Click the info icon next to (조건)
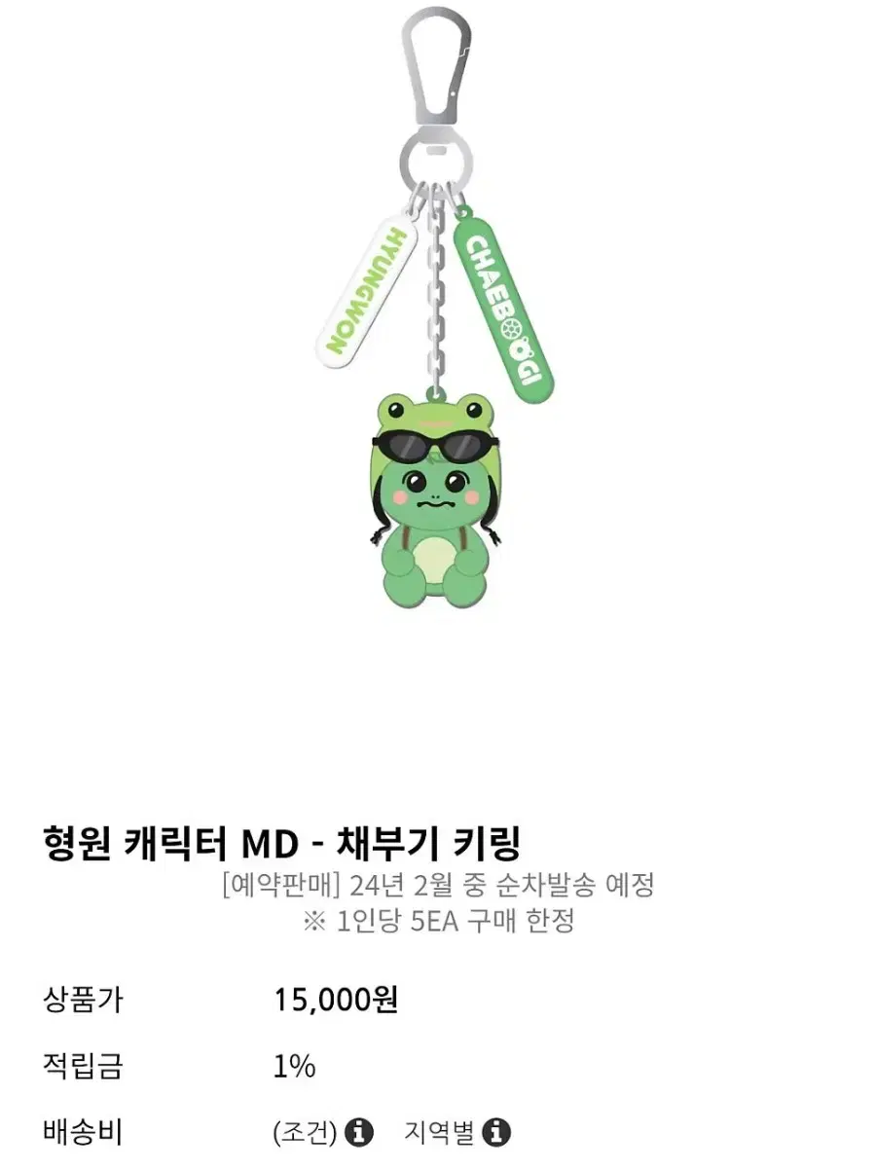The height and width of the screenshot is (1168, 876). tap(360, 1132)
